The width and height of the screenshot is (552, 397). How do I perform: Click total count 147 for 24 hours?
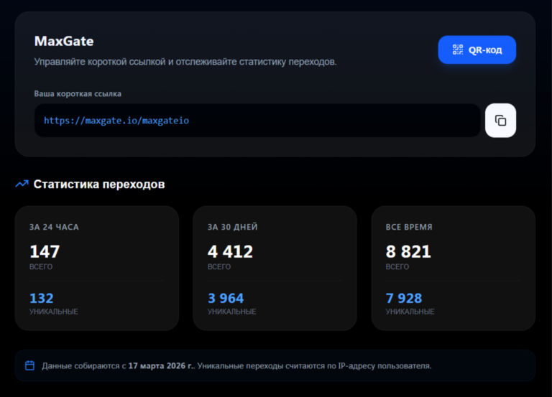point(45,251)
